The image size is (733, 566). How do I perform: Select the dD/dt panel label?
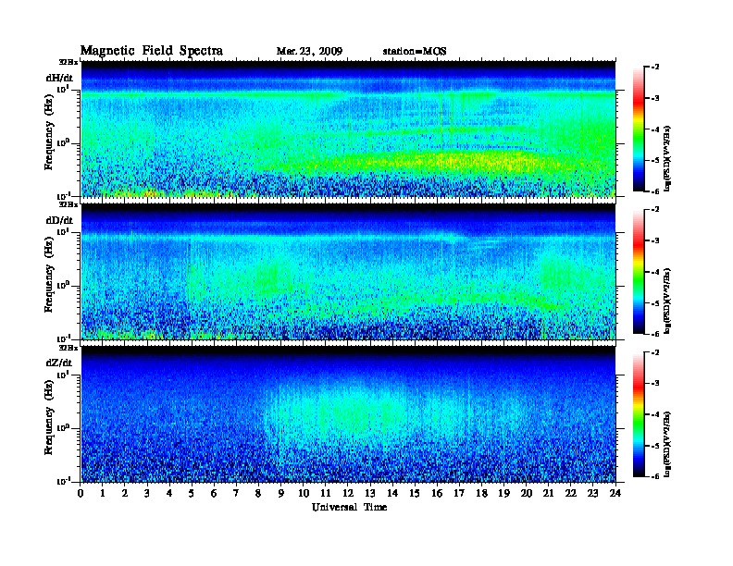click(59, 220)
